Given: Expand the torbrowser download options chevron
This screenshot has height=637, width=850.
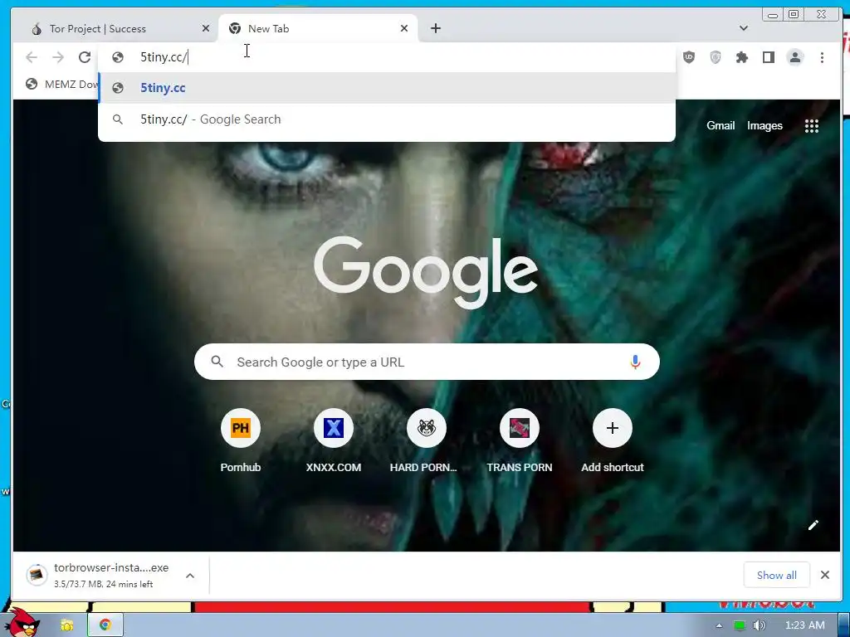Looking at the screenshot, I should [190, 576].
